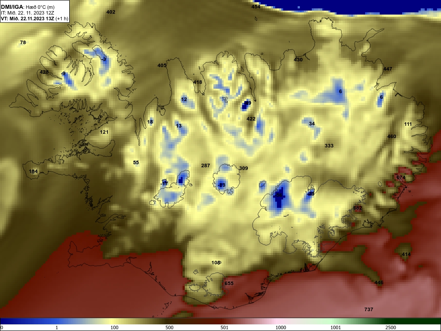Click the map value 454
The image size is (441, 331).
[256, 7]
